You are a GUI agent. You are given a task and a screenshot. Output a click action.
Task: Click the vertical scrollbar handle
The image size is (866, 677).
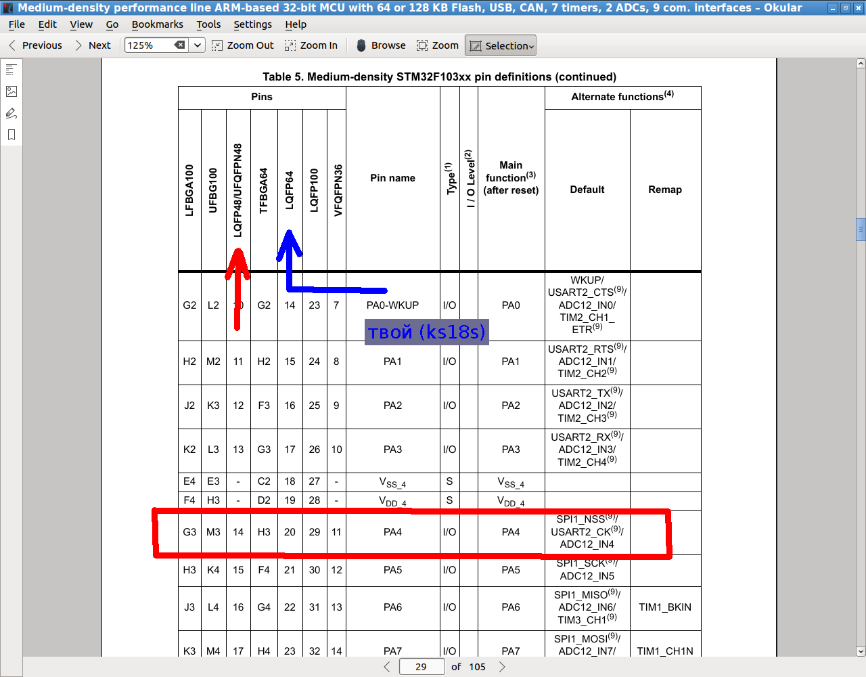click(861, 230)
